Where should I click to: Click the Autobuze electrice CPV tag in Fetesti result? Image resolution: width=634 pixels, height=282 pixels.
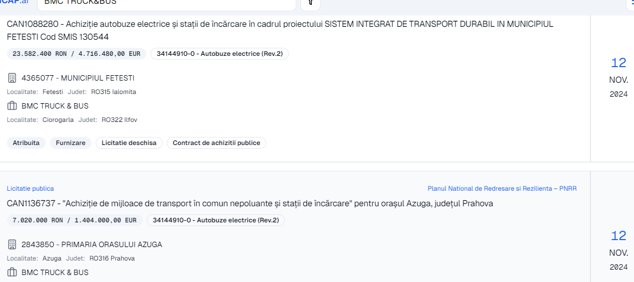219,54
